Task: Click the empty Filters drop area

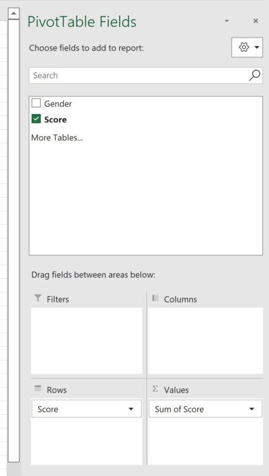Action: [86, 340]
